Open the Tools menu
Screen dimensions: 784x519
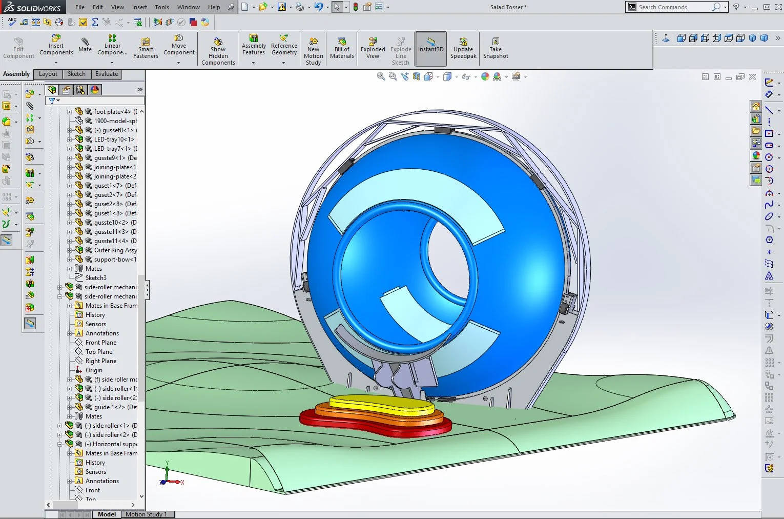point(162,7)
